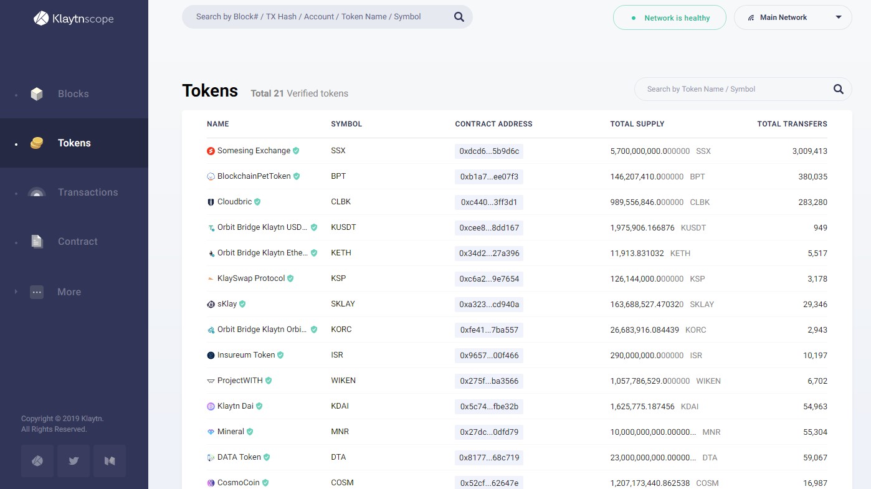Click the MNR symbol cell
The image size is (871, 489).
pos(340,432)
